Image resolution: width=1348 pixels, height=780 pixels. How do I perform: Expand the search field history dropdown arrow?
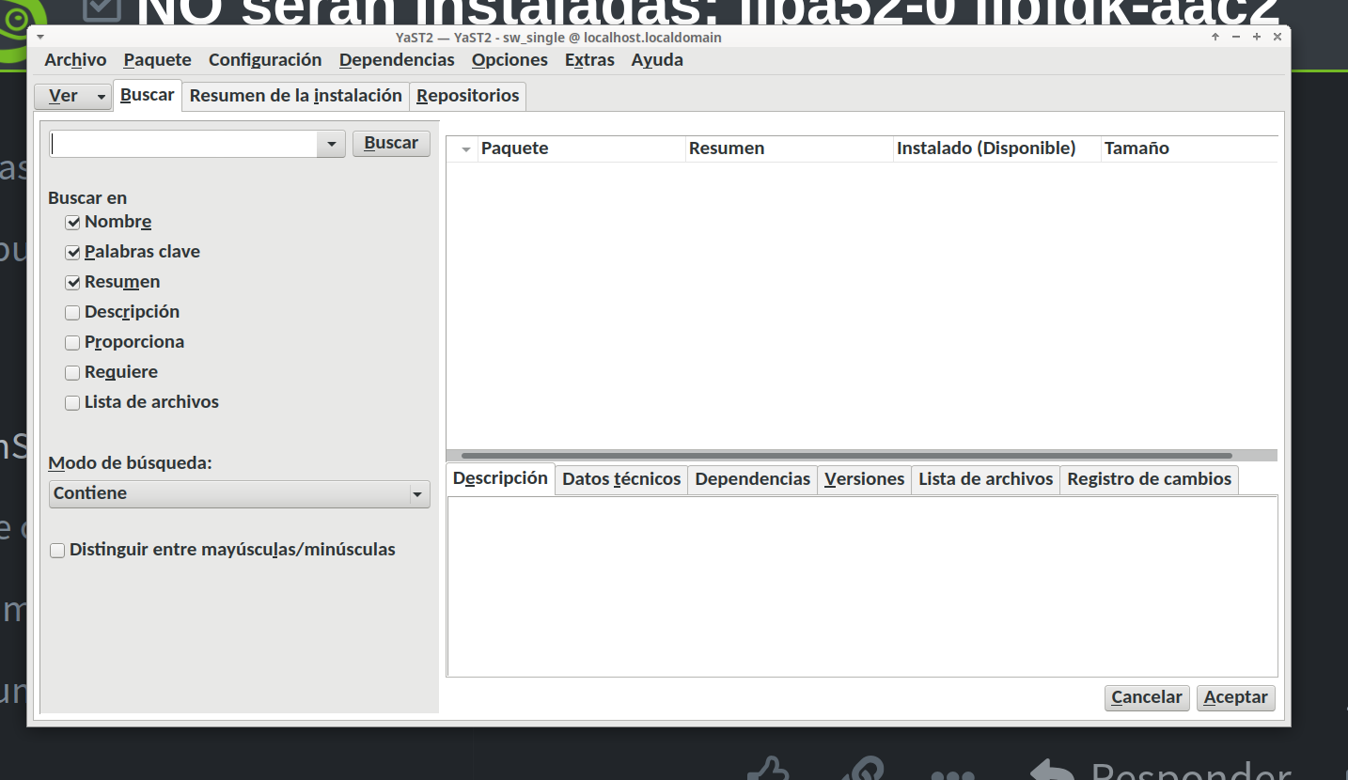pos(331,145)
